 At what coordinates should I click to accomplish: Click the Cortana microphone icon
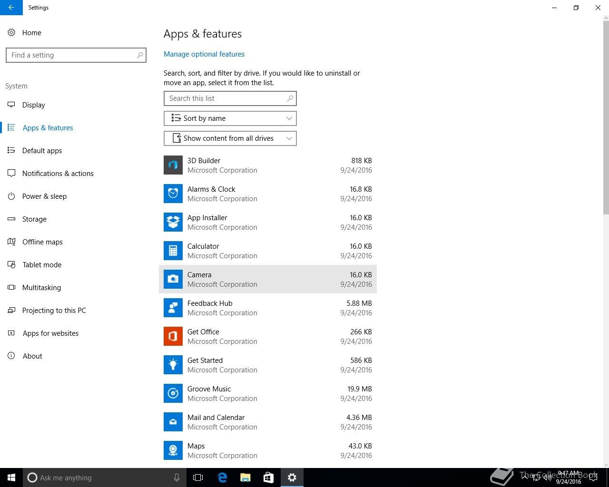177,477
